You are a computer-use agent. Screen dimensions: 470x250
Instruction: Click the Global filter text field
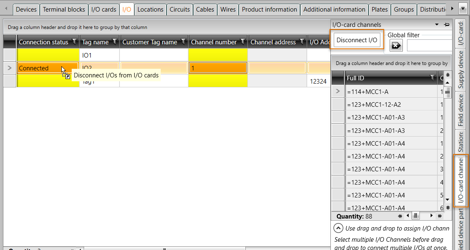point(429,46)
